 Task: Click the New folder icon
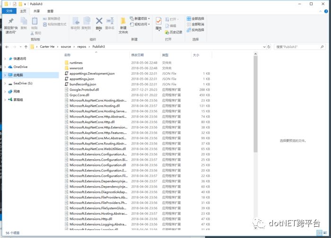pyautogui.click(x=123, y=21)
